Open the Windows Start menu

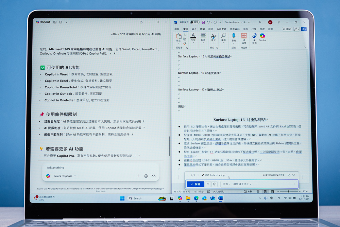pyautogui.click(x=122, y=198)
